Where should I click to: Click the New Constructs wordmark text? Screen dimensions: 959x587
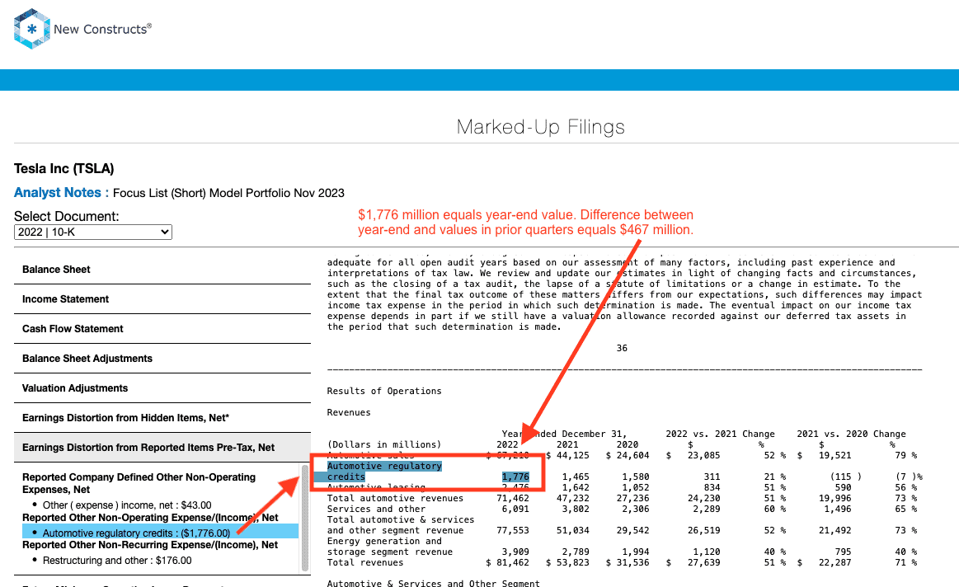pyautogui.click(x=102, y=30)
